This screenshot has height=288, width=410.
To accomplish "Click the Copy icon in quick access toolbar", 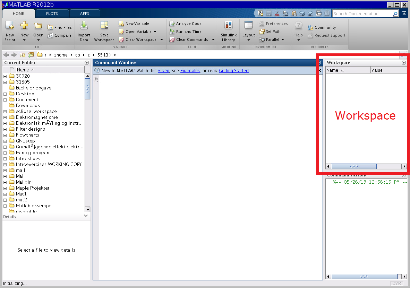I will tap(285, 13).
